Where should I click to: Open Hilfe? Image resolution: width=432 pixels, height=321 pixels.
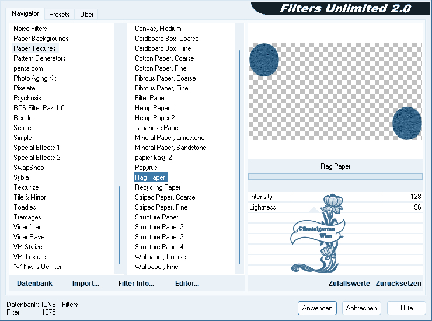(x=406, y=308)
